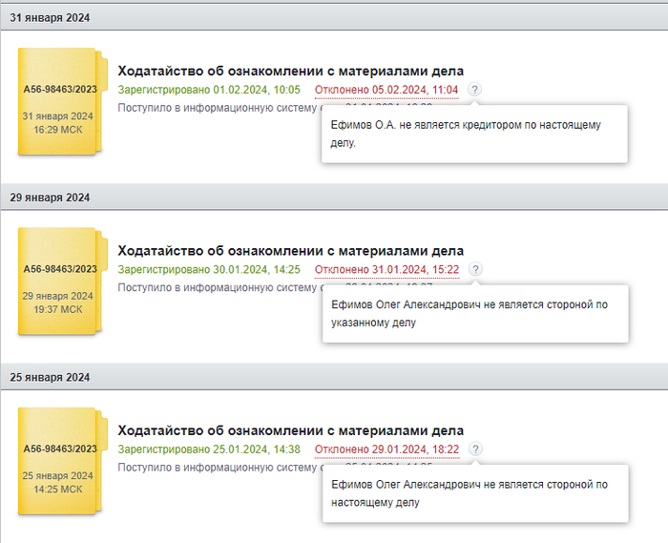This screenshot has width=668, height=543.
Task: Click tooltip text ending with настоящему делу for 25 января
Action: pos(470,493)
